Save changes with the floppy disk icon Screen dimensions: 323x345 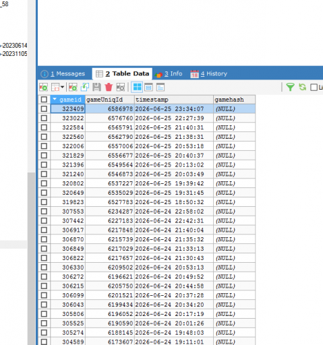96,87
